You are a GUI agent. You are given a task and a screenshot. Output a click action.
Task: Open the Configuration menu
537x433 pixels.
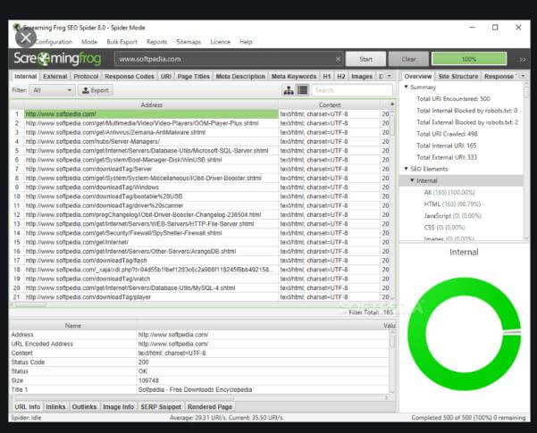tap(54, 42)
